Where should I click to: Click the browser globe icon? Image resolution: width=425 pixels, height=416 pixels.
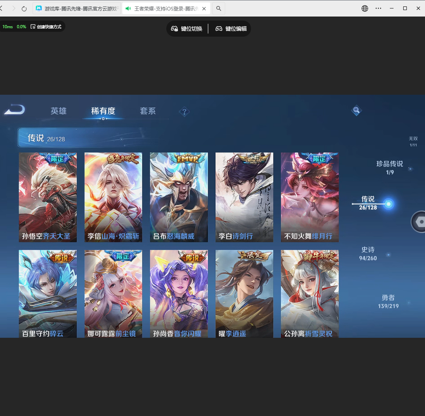tap(364, 8)
